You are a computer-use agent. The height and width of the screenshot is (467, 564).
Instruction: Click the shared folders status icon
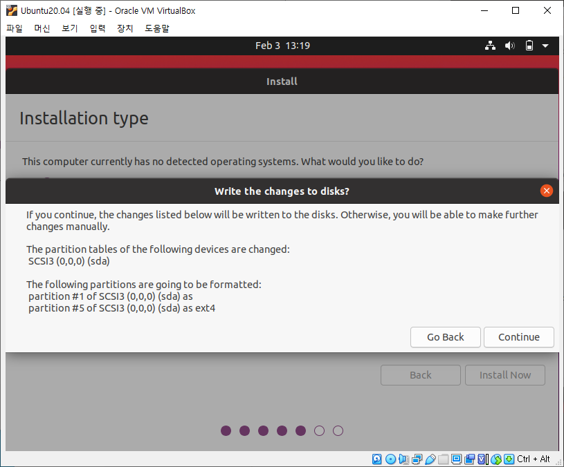tap(443, 459)
